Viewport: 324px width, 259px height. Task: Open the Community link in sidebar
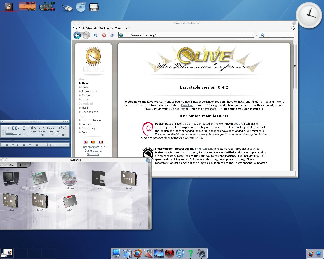pos(88,128)
